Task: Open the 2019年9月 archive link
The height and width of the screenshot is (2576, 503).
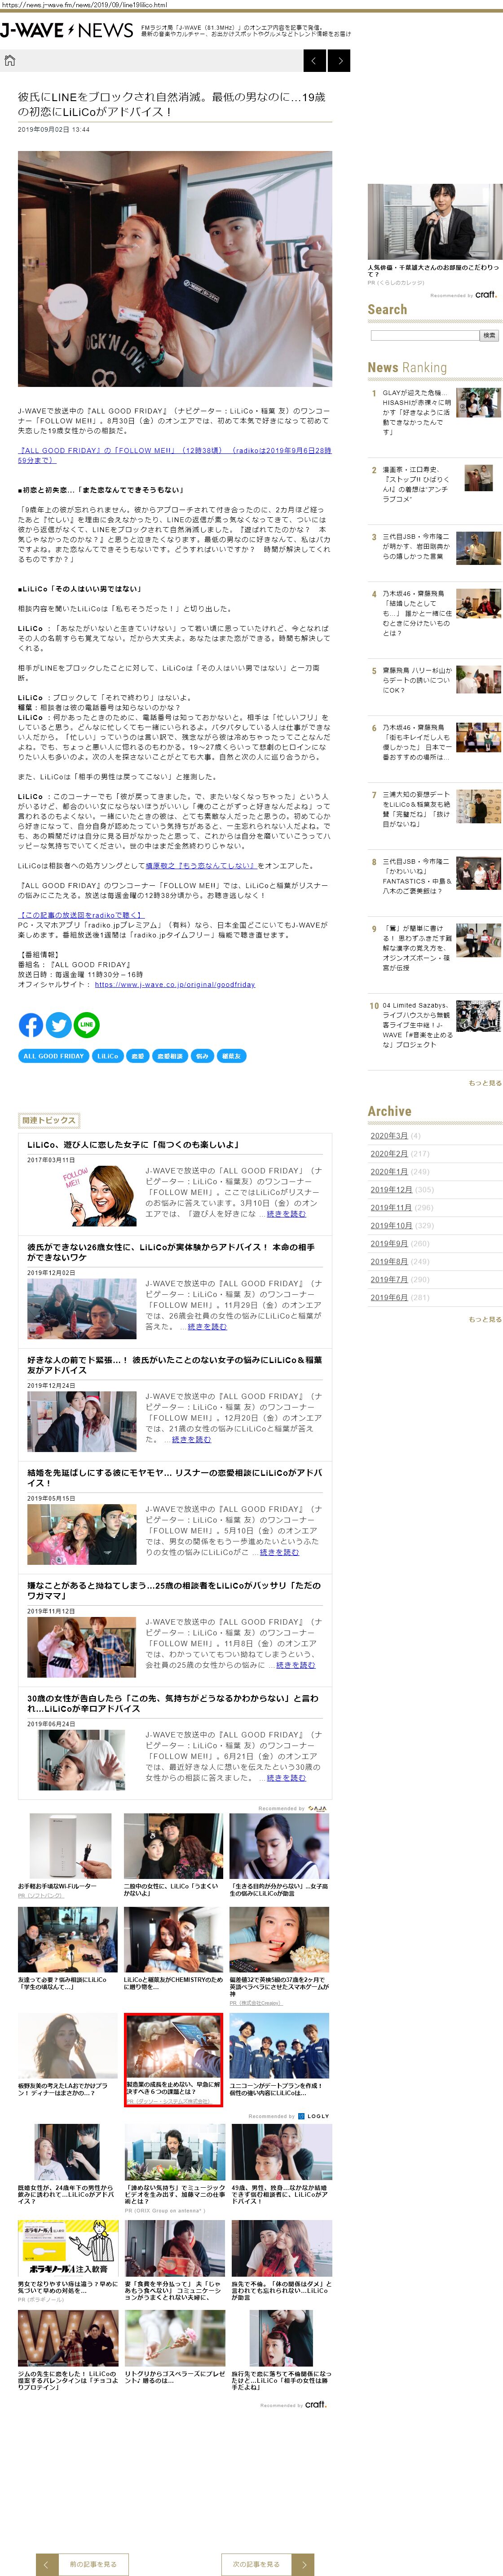Action: click(389, 1244)
